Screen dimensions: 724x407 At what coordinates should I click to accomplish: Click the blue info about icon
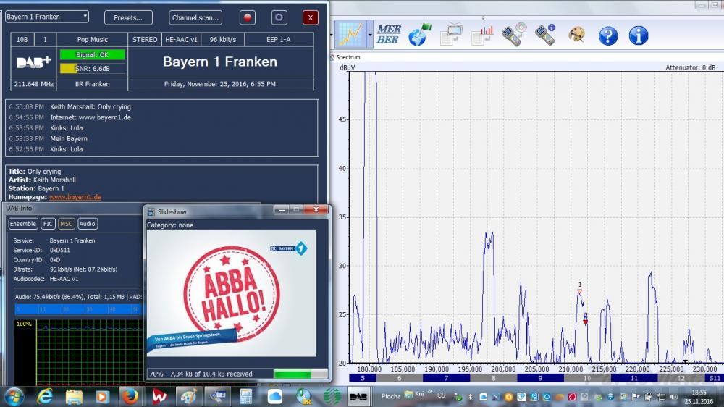coord(639,35)
